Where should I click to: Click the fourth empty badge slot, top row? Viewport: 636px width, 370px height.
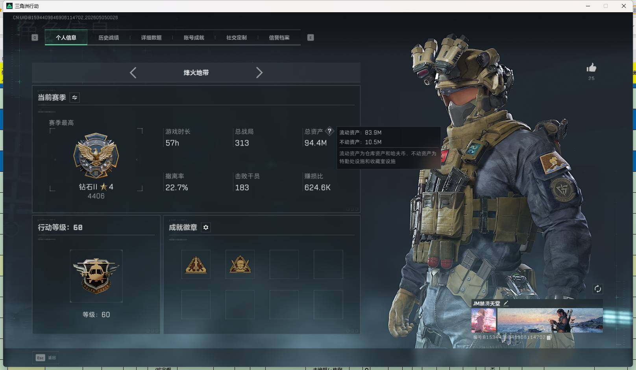pyautogui.click(x=328, y=264)
